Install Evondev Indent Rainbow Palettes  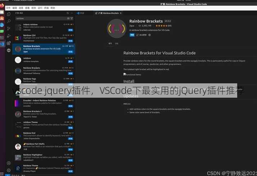71,106
